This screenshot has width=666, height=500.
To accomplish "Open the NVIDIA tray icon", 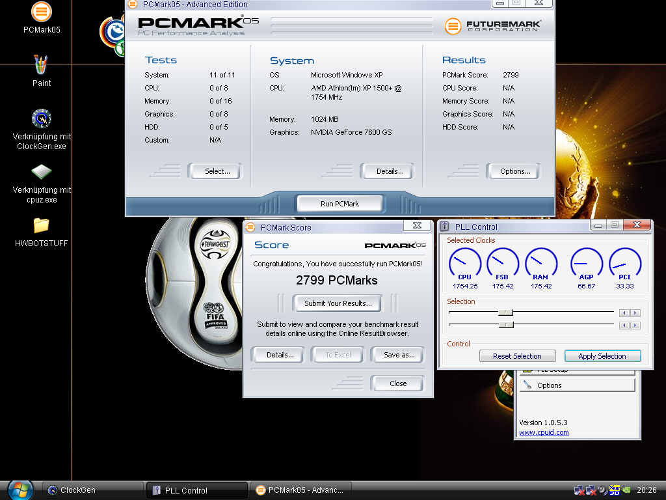I will pyautogui.click(x=626, y=490).
